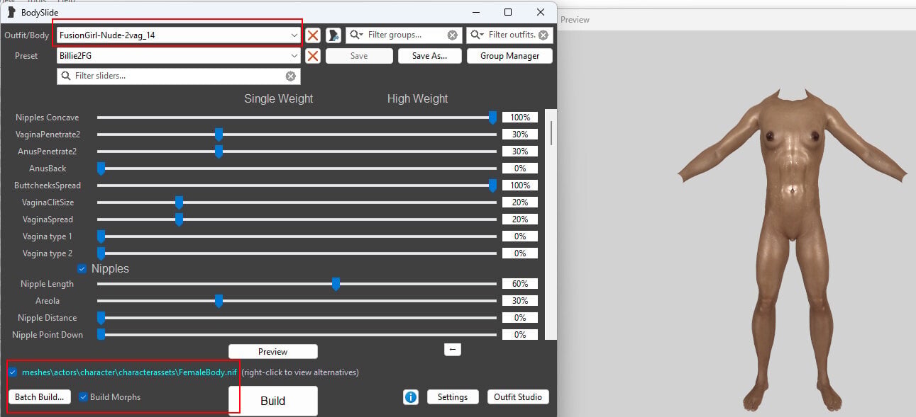Click the High Weight column header
The width and height of the screenshot is (916, 417).
418,99
